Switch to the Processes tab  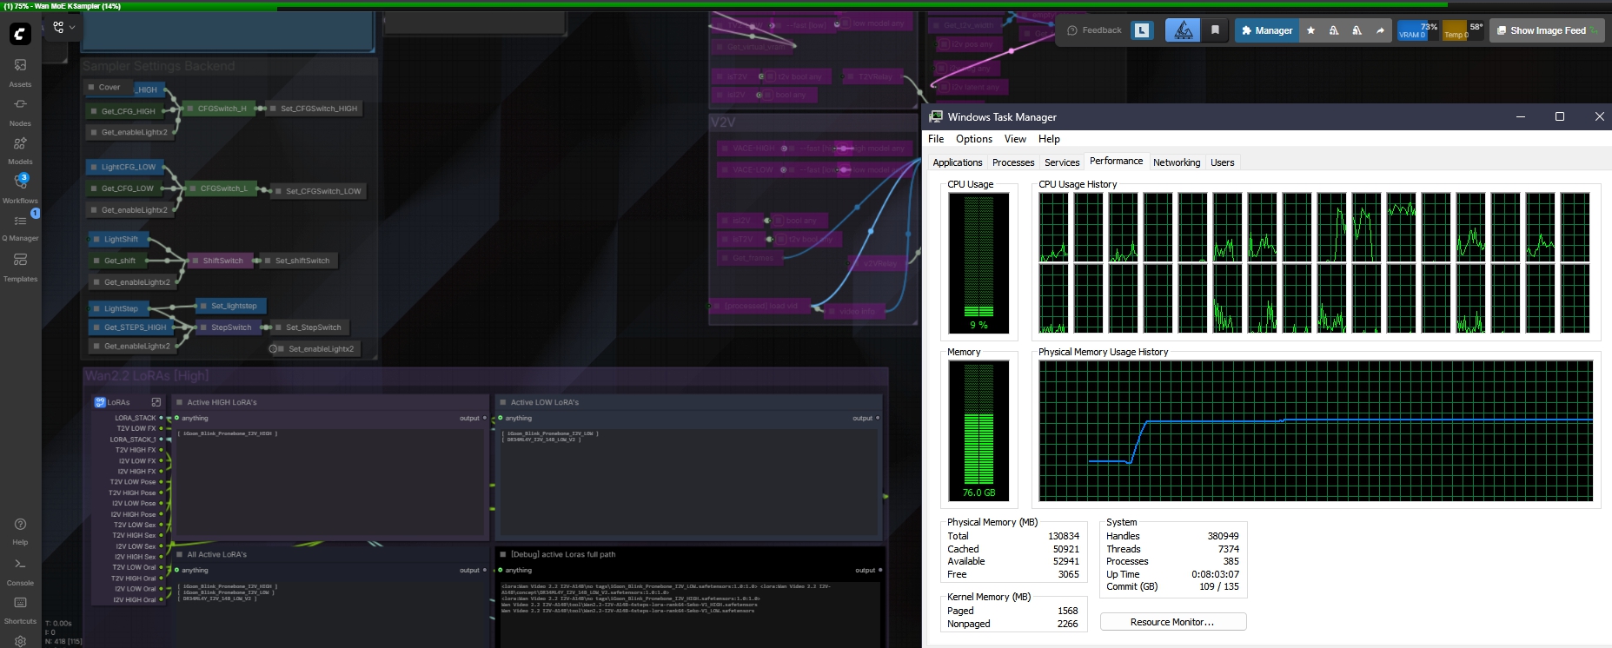tap(1013, 162)
